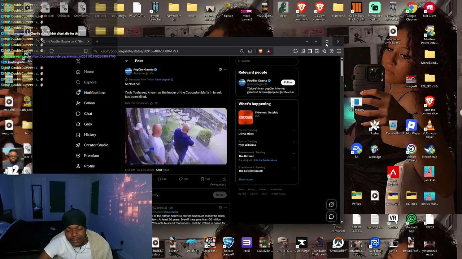Open View quotes link
Viewport: 462px width, 259px height.
[x=218, y=185]
